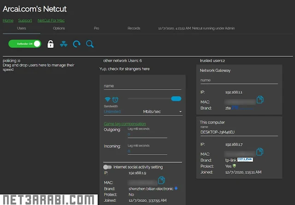Click the Netcut running under Admin status text
The image size is (295, 205).
click(196, 28)
